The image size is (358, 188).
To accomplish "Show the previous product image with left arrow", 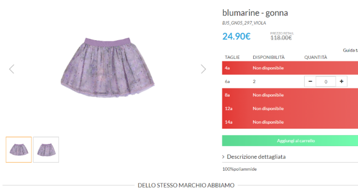I will pos(12,69).
